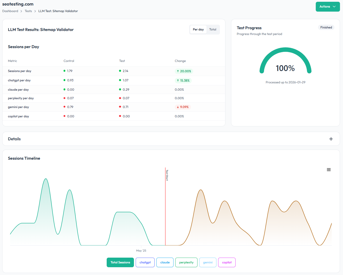Image resolution: width=343 pixels, height=275 pixels.
Task: Navigate to Dashboard via the breadcrumb
Action: (x=10, y=11)
